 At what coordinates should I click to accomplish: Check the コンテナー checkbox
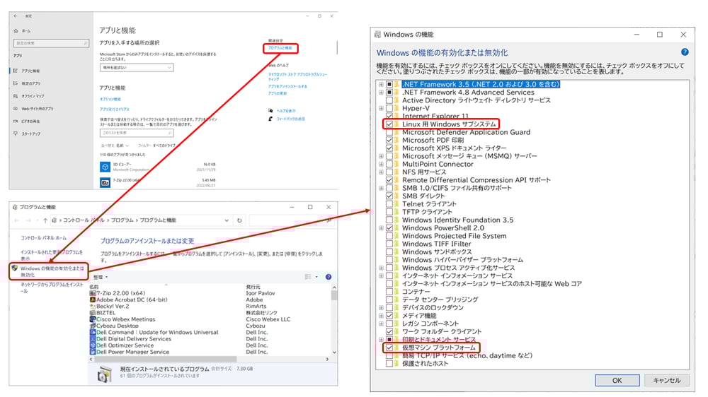point(389,292)
